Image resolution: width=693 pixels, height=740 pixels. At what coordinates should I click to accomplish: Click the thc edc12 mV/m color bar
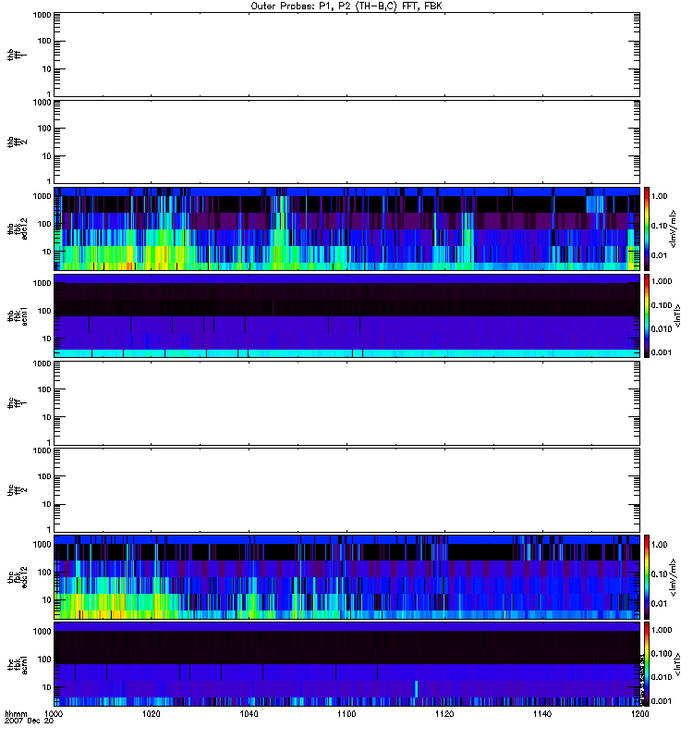(647, 576)
